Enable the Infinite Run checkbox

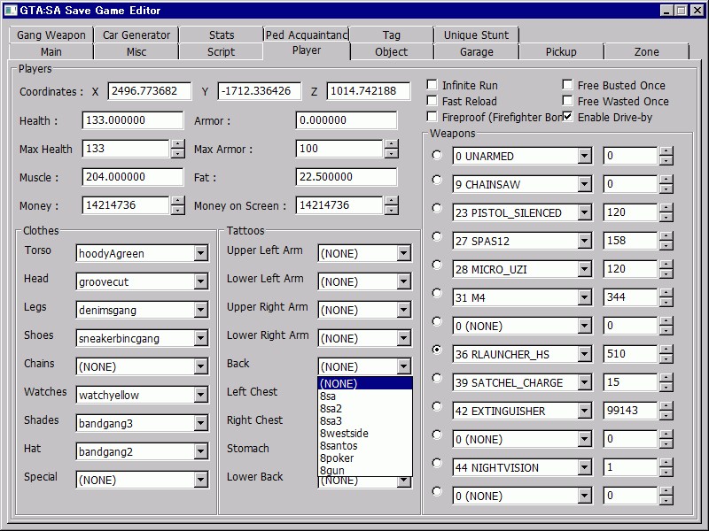pos(432,85)
